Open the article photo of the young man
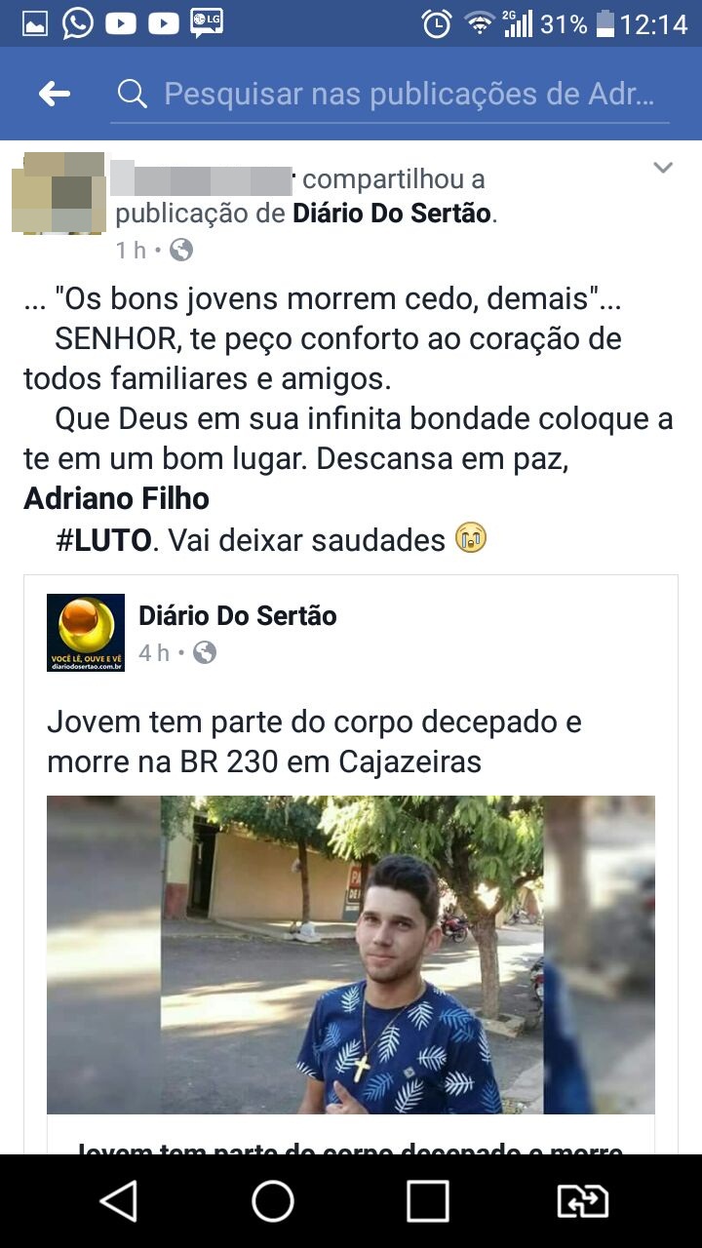This screenshot has width=702, height=1248. (351, 955)
